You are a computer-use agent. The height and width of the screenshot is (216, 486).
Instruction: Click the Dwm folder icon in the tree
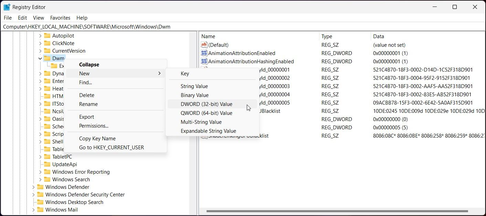48,58
